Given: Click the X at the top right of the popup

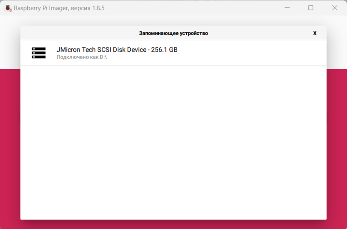Looking at the screenshot, I should 315,33.
